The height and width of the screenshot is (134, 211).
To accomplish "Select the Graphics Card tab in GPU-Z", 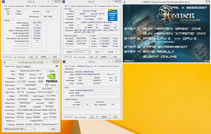I will [x=9, y=67].
